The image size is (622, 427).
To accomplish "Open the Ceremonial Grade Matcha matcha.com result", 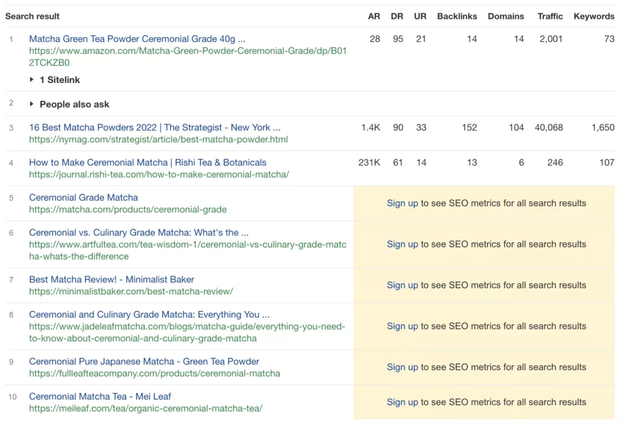I will pyautogui.click(x=83, y=197).
